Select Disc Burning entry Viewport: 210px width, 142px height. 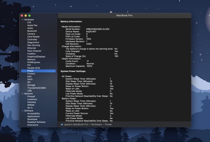pos(34,45)
